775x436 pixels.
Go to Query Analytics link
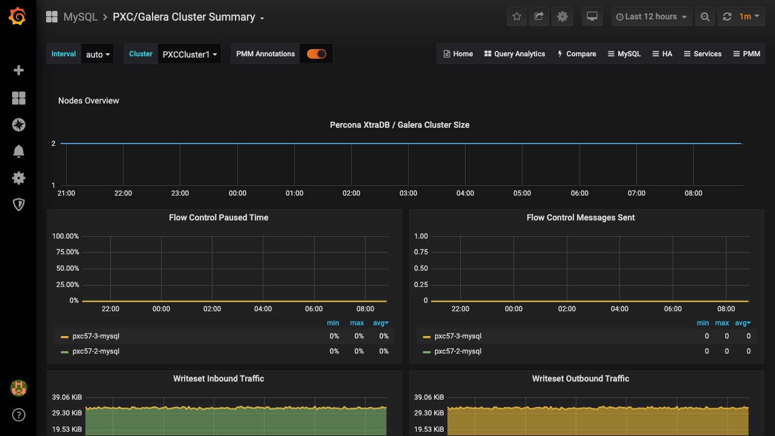tap(515, 54)
